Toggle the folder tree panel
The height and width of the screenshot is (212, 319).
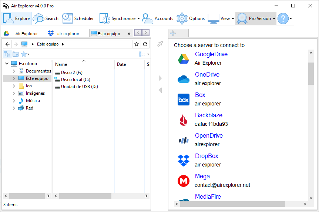click(x=7, y=54)
